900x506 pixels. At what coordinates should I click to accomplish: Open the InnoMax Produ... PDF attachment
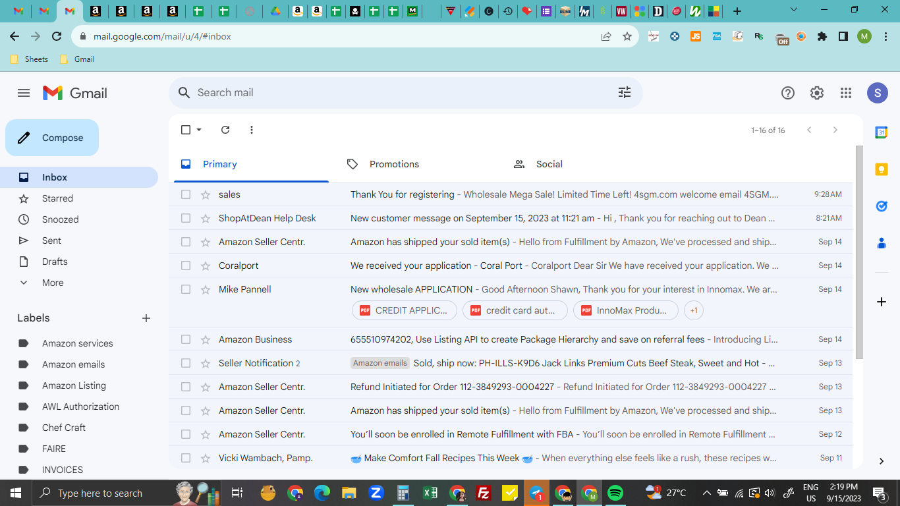625,310
